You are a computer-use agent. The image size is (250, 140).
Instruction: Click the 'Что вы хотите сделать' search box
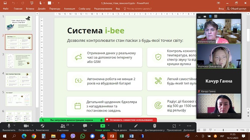(x=138, y=8)
